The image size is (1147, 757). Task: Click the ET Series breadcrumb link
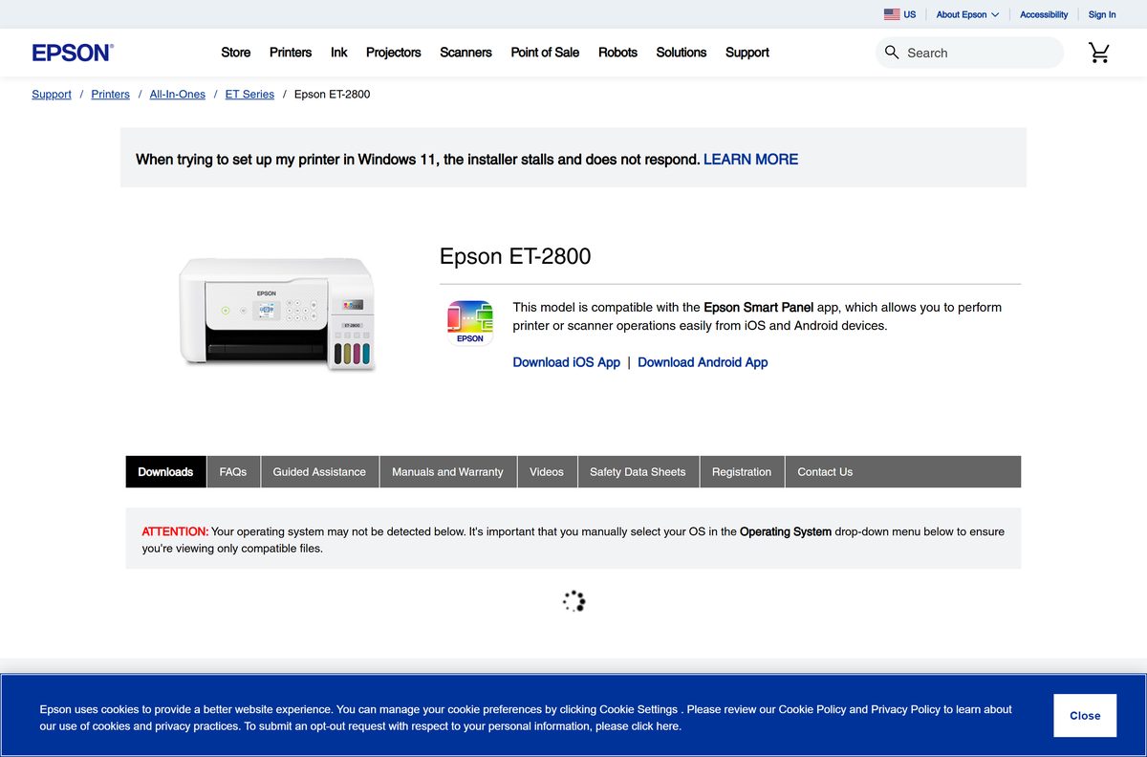click(249, 94)
